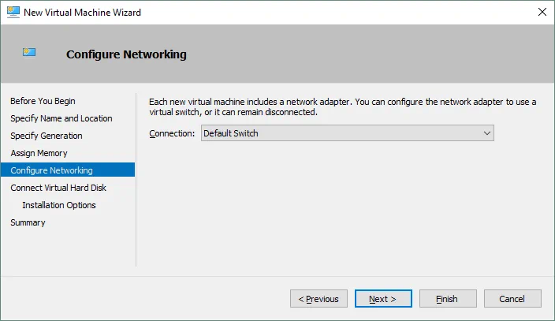Viewport: 555px width, 321px height.
Task: Click the networking icon in the header banner
Action: [29, 54]
